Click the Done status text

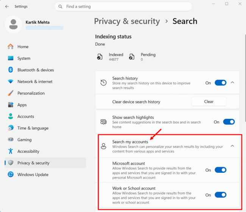(x=100, y=44)
